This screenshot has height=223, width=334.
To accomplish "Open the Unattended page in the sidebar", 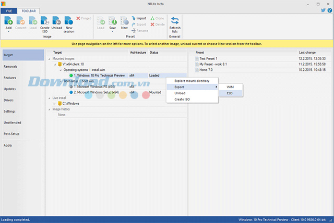I will (x=13, y=122).
